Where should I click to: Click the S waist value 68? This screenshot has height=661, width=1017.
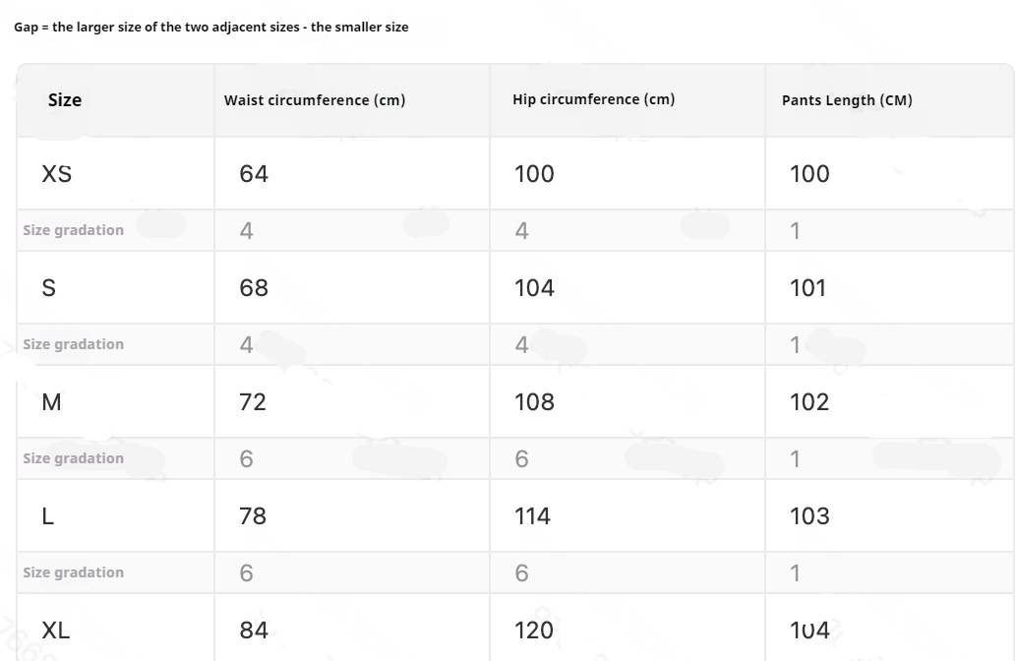pos(254,288)
